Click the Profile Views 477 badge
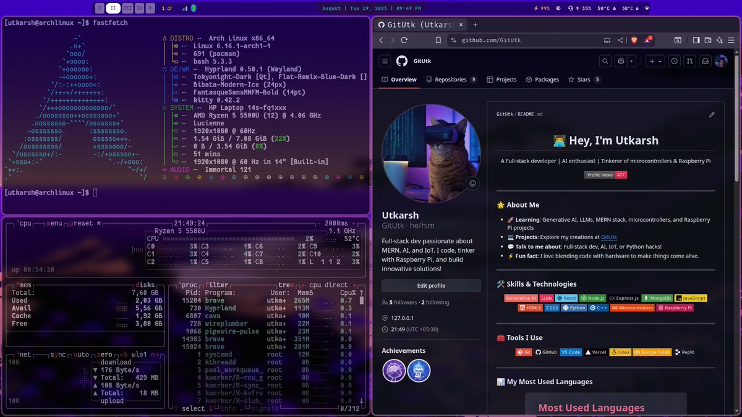742x417 pixels. [606, 175]
